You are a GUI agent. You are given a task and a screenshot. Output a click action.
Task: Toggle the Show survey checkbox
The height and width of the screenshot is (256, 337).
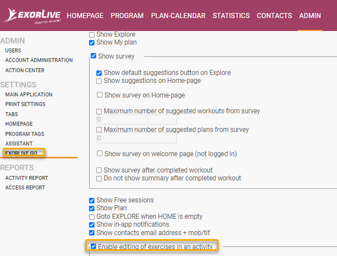(x=94, y=56)
